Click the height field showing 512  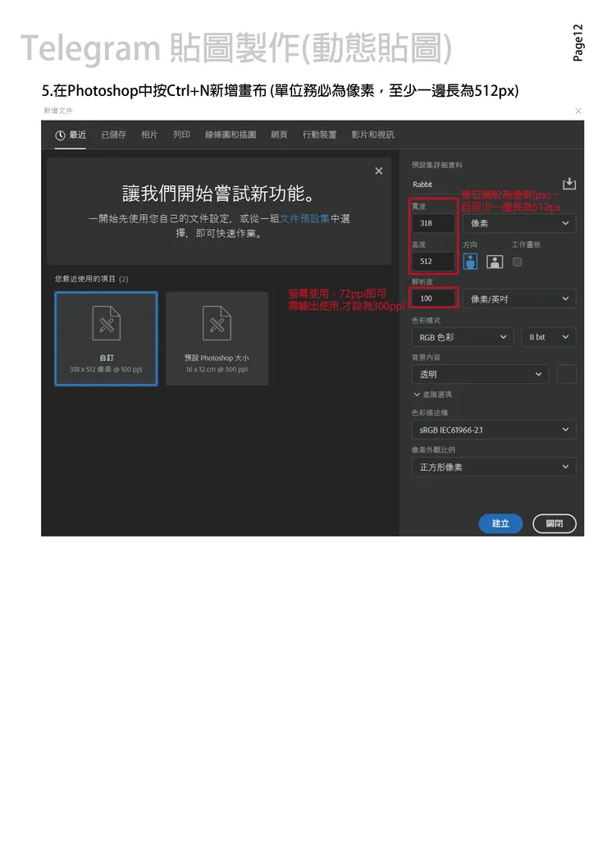click(x=433, y=262)
